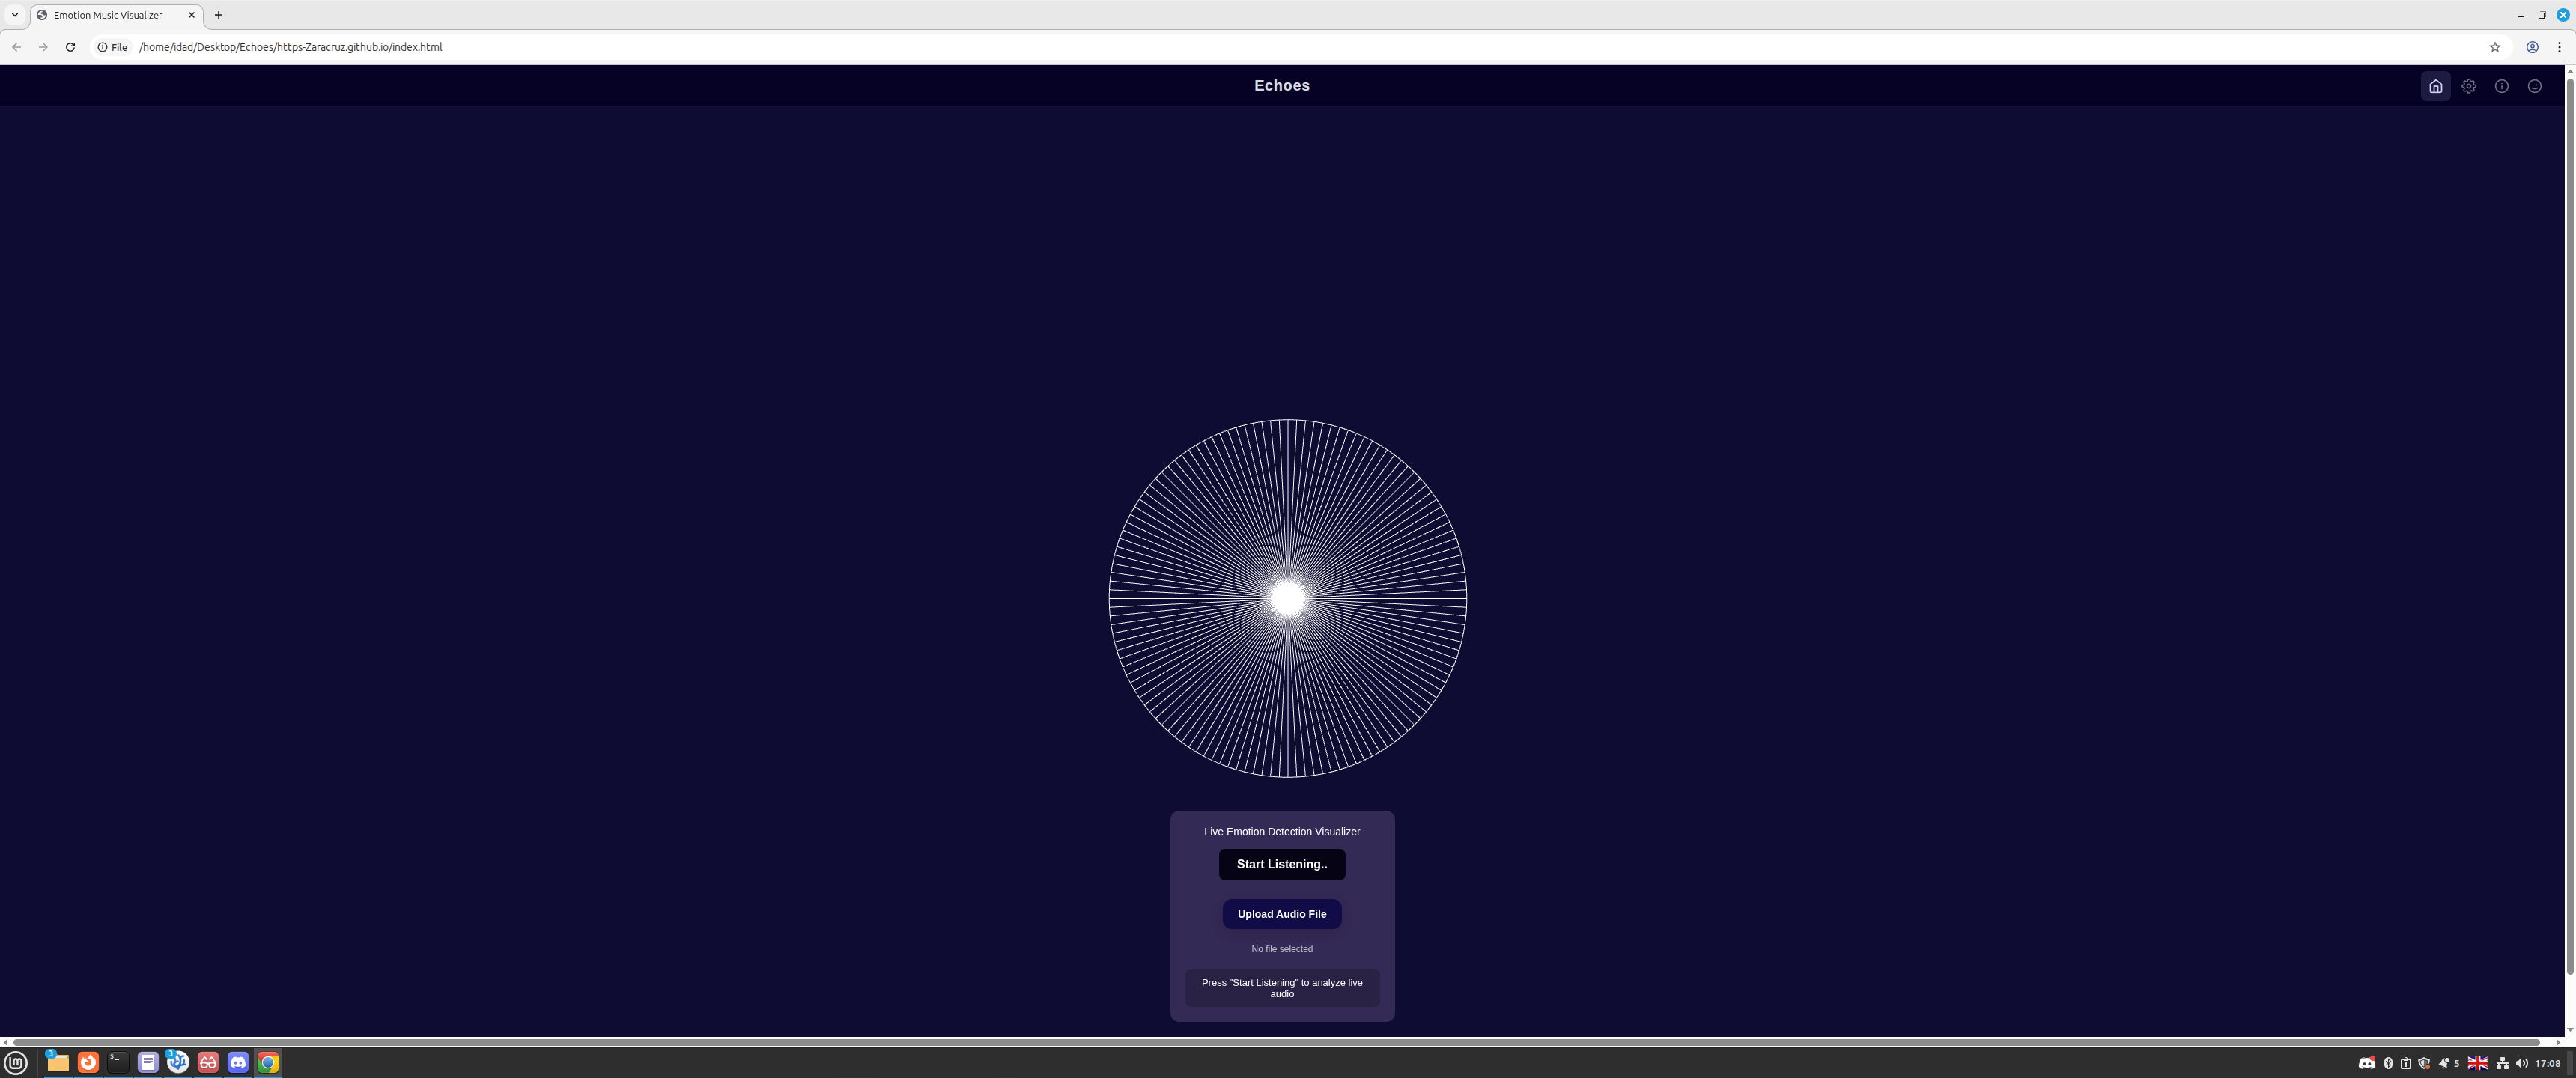Open the calendar by clicking 17:08 clock
Viewport: 2576px width, 1078px height.
[x=2551, y=1064]
